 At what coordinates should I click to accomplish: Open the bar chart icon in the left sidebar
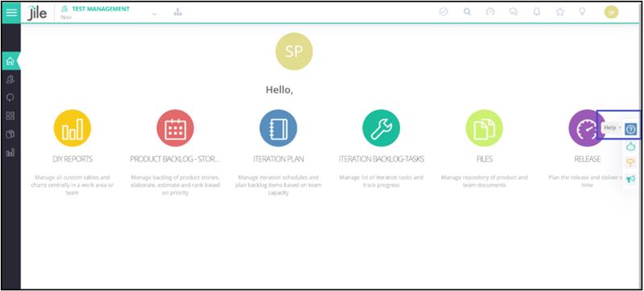(10, 153)
